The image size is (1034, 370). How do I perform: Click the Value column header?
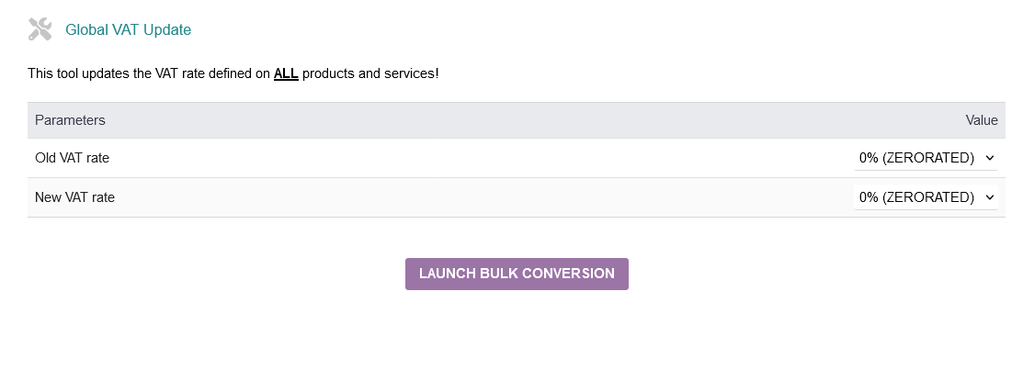click(982, 120)
